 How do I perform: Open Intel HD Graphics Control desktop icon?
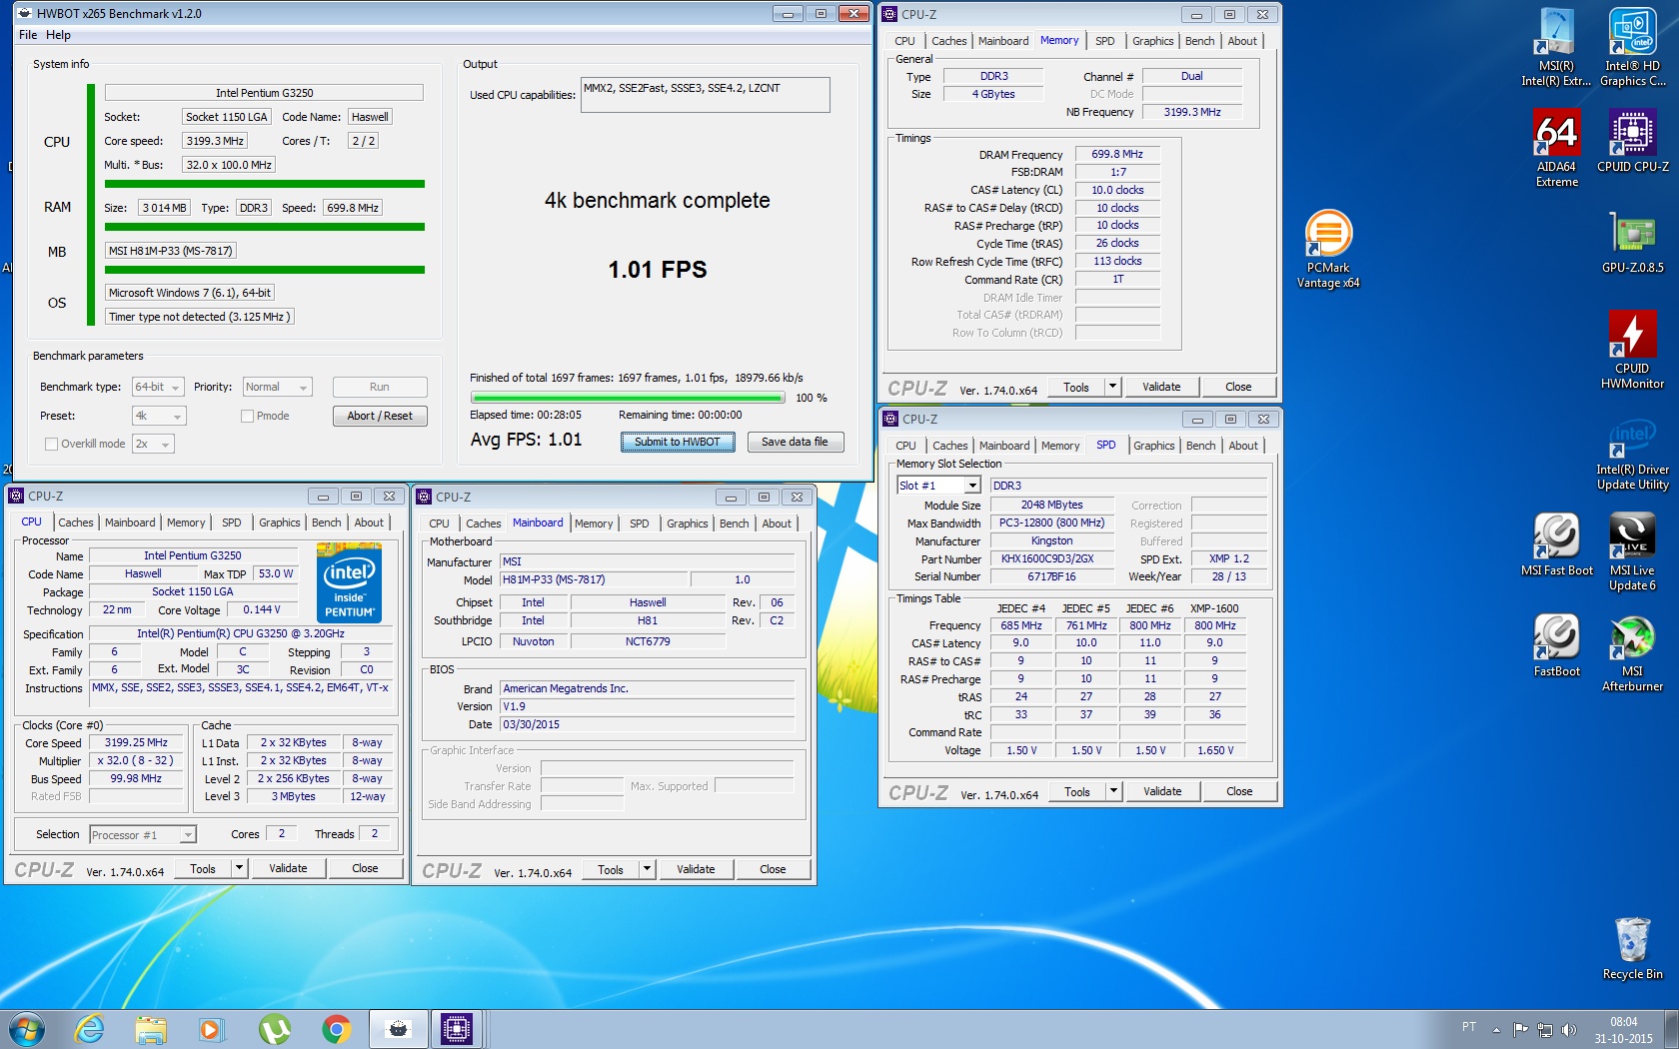pos(1633,47)
